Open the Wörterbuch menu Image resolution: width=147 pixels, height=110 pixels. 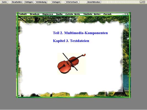click(72, 2)
